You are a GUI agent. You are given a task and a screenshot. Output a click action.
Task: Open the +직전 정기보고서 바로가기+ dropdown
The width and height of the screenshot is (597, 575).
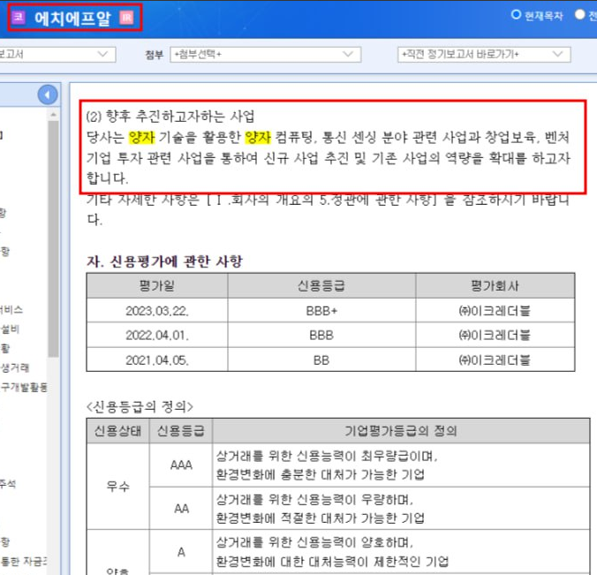pos(484,54)
